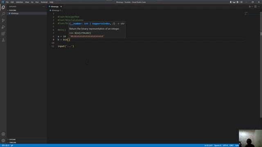The width and height of the screenshot is (262, 147).
Task: Click the '#!usr/bin/python' comment line
Action: 68,17
